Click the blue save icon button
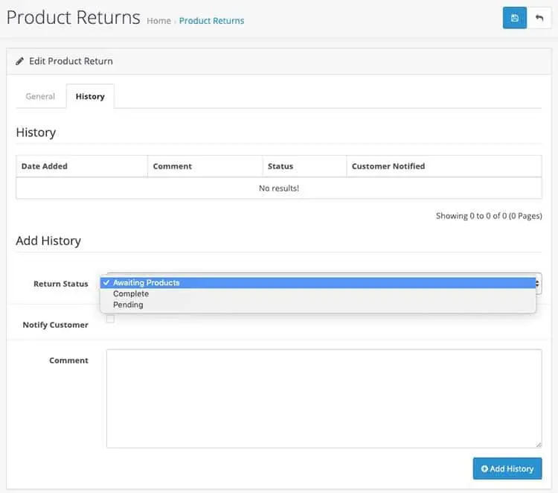This screenshot has height=493, width=558. coord(514,18)
